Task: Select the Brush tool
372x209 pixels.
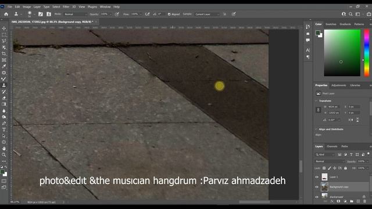Action: 4,79
